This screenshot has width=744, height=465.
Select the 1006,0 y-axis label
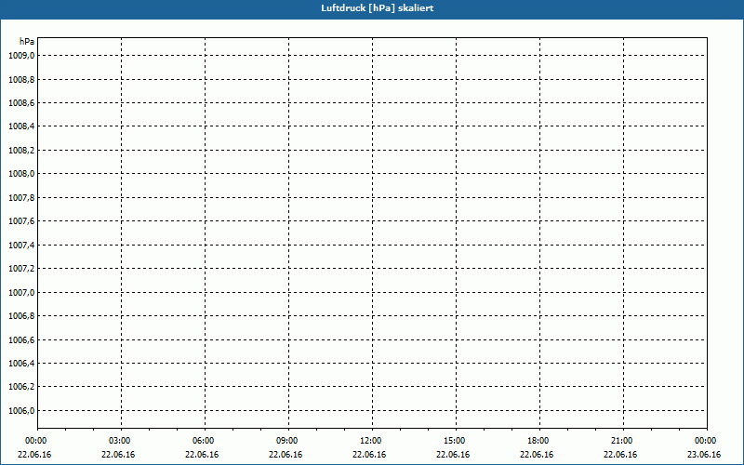pos(21,410)
